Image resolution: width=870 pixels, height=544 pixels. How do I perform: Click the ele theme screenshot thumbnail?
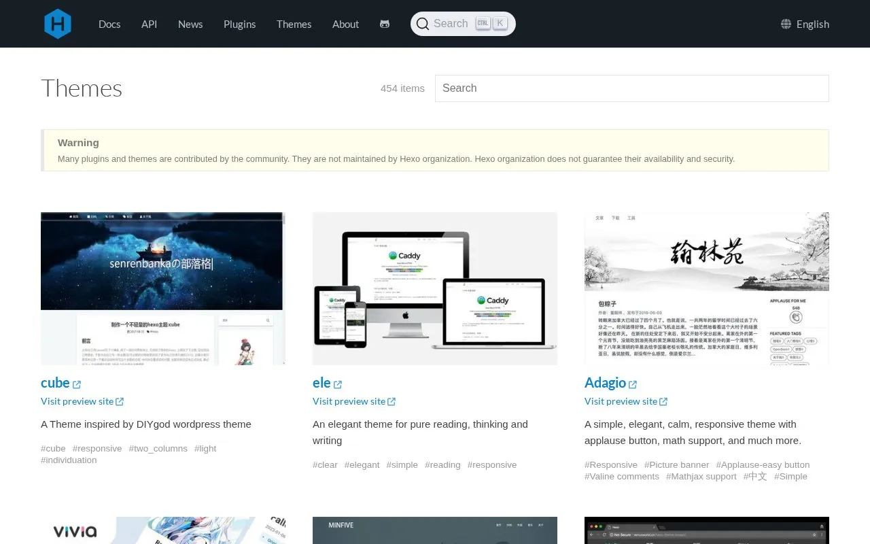(435, 288)
